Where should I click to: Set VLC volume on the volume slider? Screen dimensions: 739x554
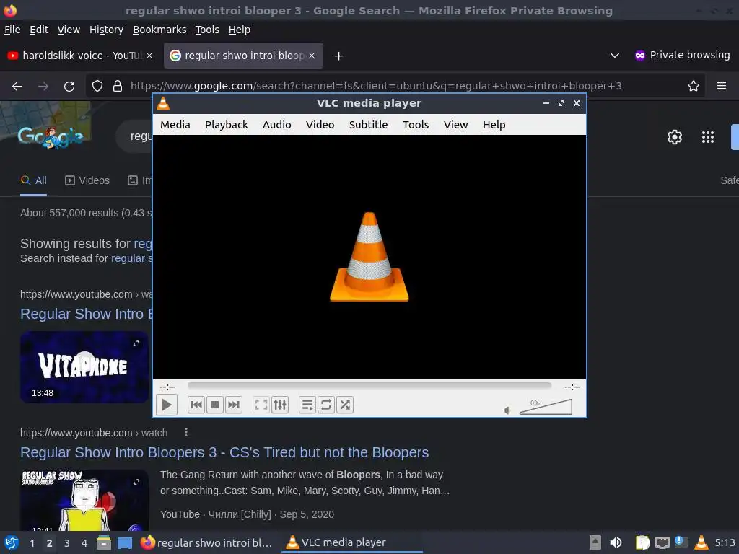546,407
